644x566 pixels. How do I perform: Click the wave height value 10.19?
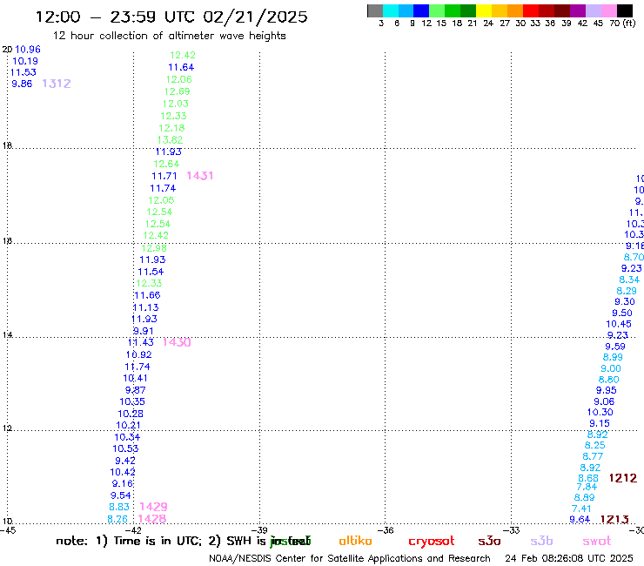pos(25,61)
